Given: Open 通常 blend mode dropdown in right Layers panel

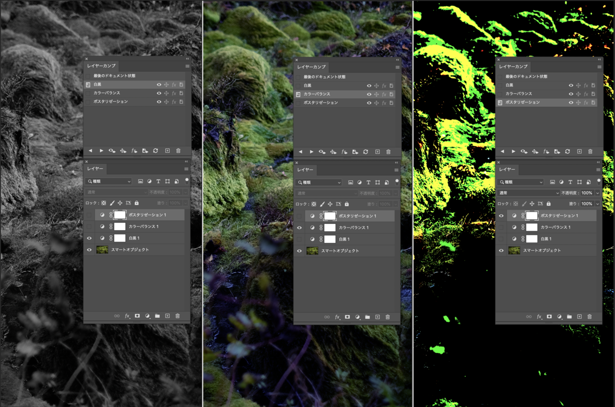Looking at the screenshot, I should pyautogui.click(x=528, y=193).
